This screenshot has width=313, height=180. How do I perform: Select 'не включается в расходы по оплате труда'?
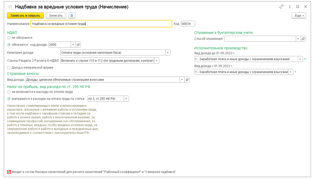[9, 92]
